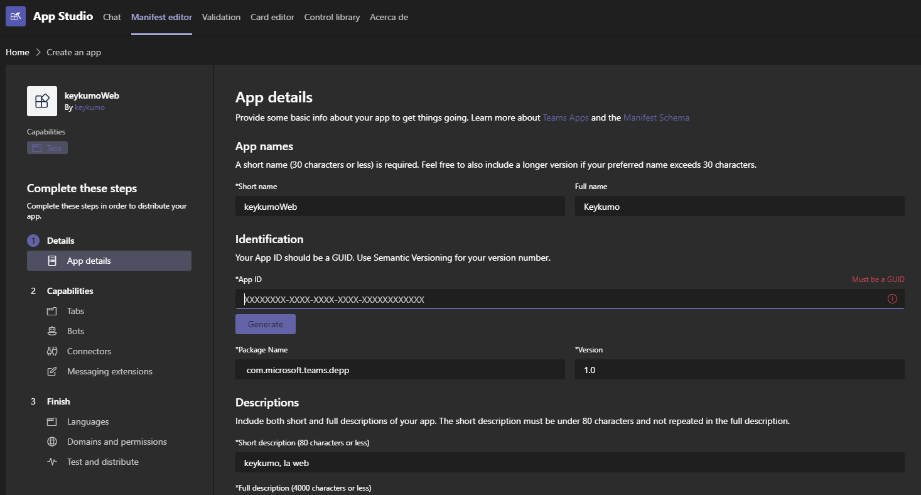Click the breadcrumb chevron after Home
921x495 pixels.
point(38,52)
